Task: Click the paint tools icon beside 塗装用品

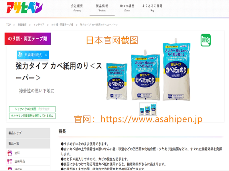Action: tap(10, 161)
